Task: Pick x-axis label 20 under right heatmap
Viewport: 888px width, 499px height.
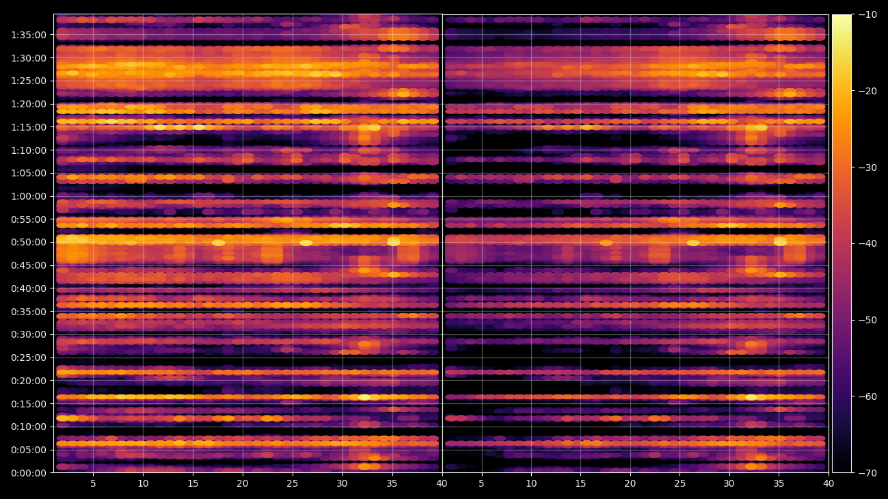Action: click(630, 484)
